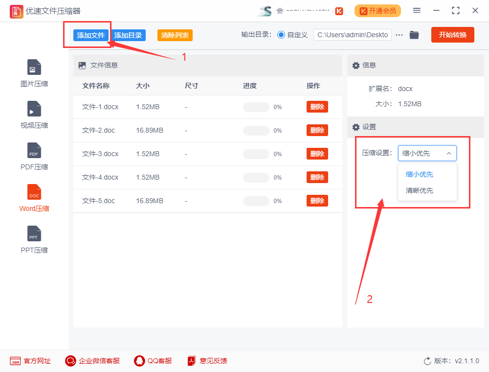Open the ellipsis output path options
The image size is (489, 372).
tap(399, 34)
